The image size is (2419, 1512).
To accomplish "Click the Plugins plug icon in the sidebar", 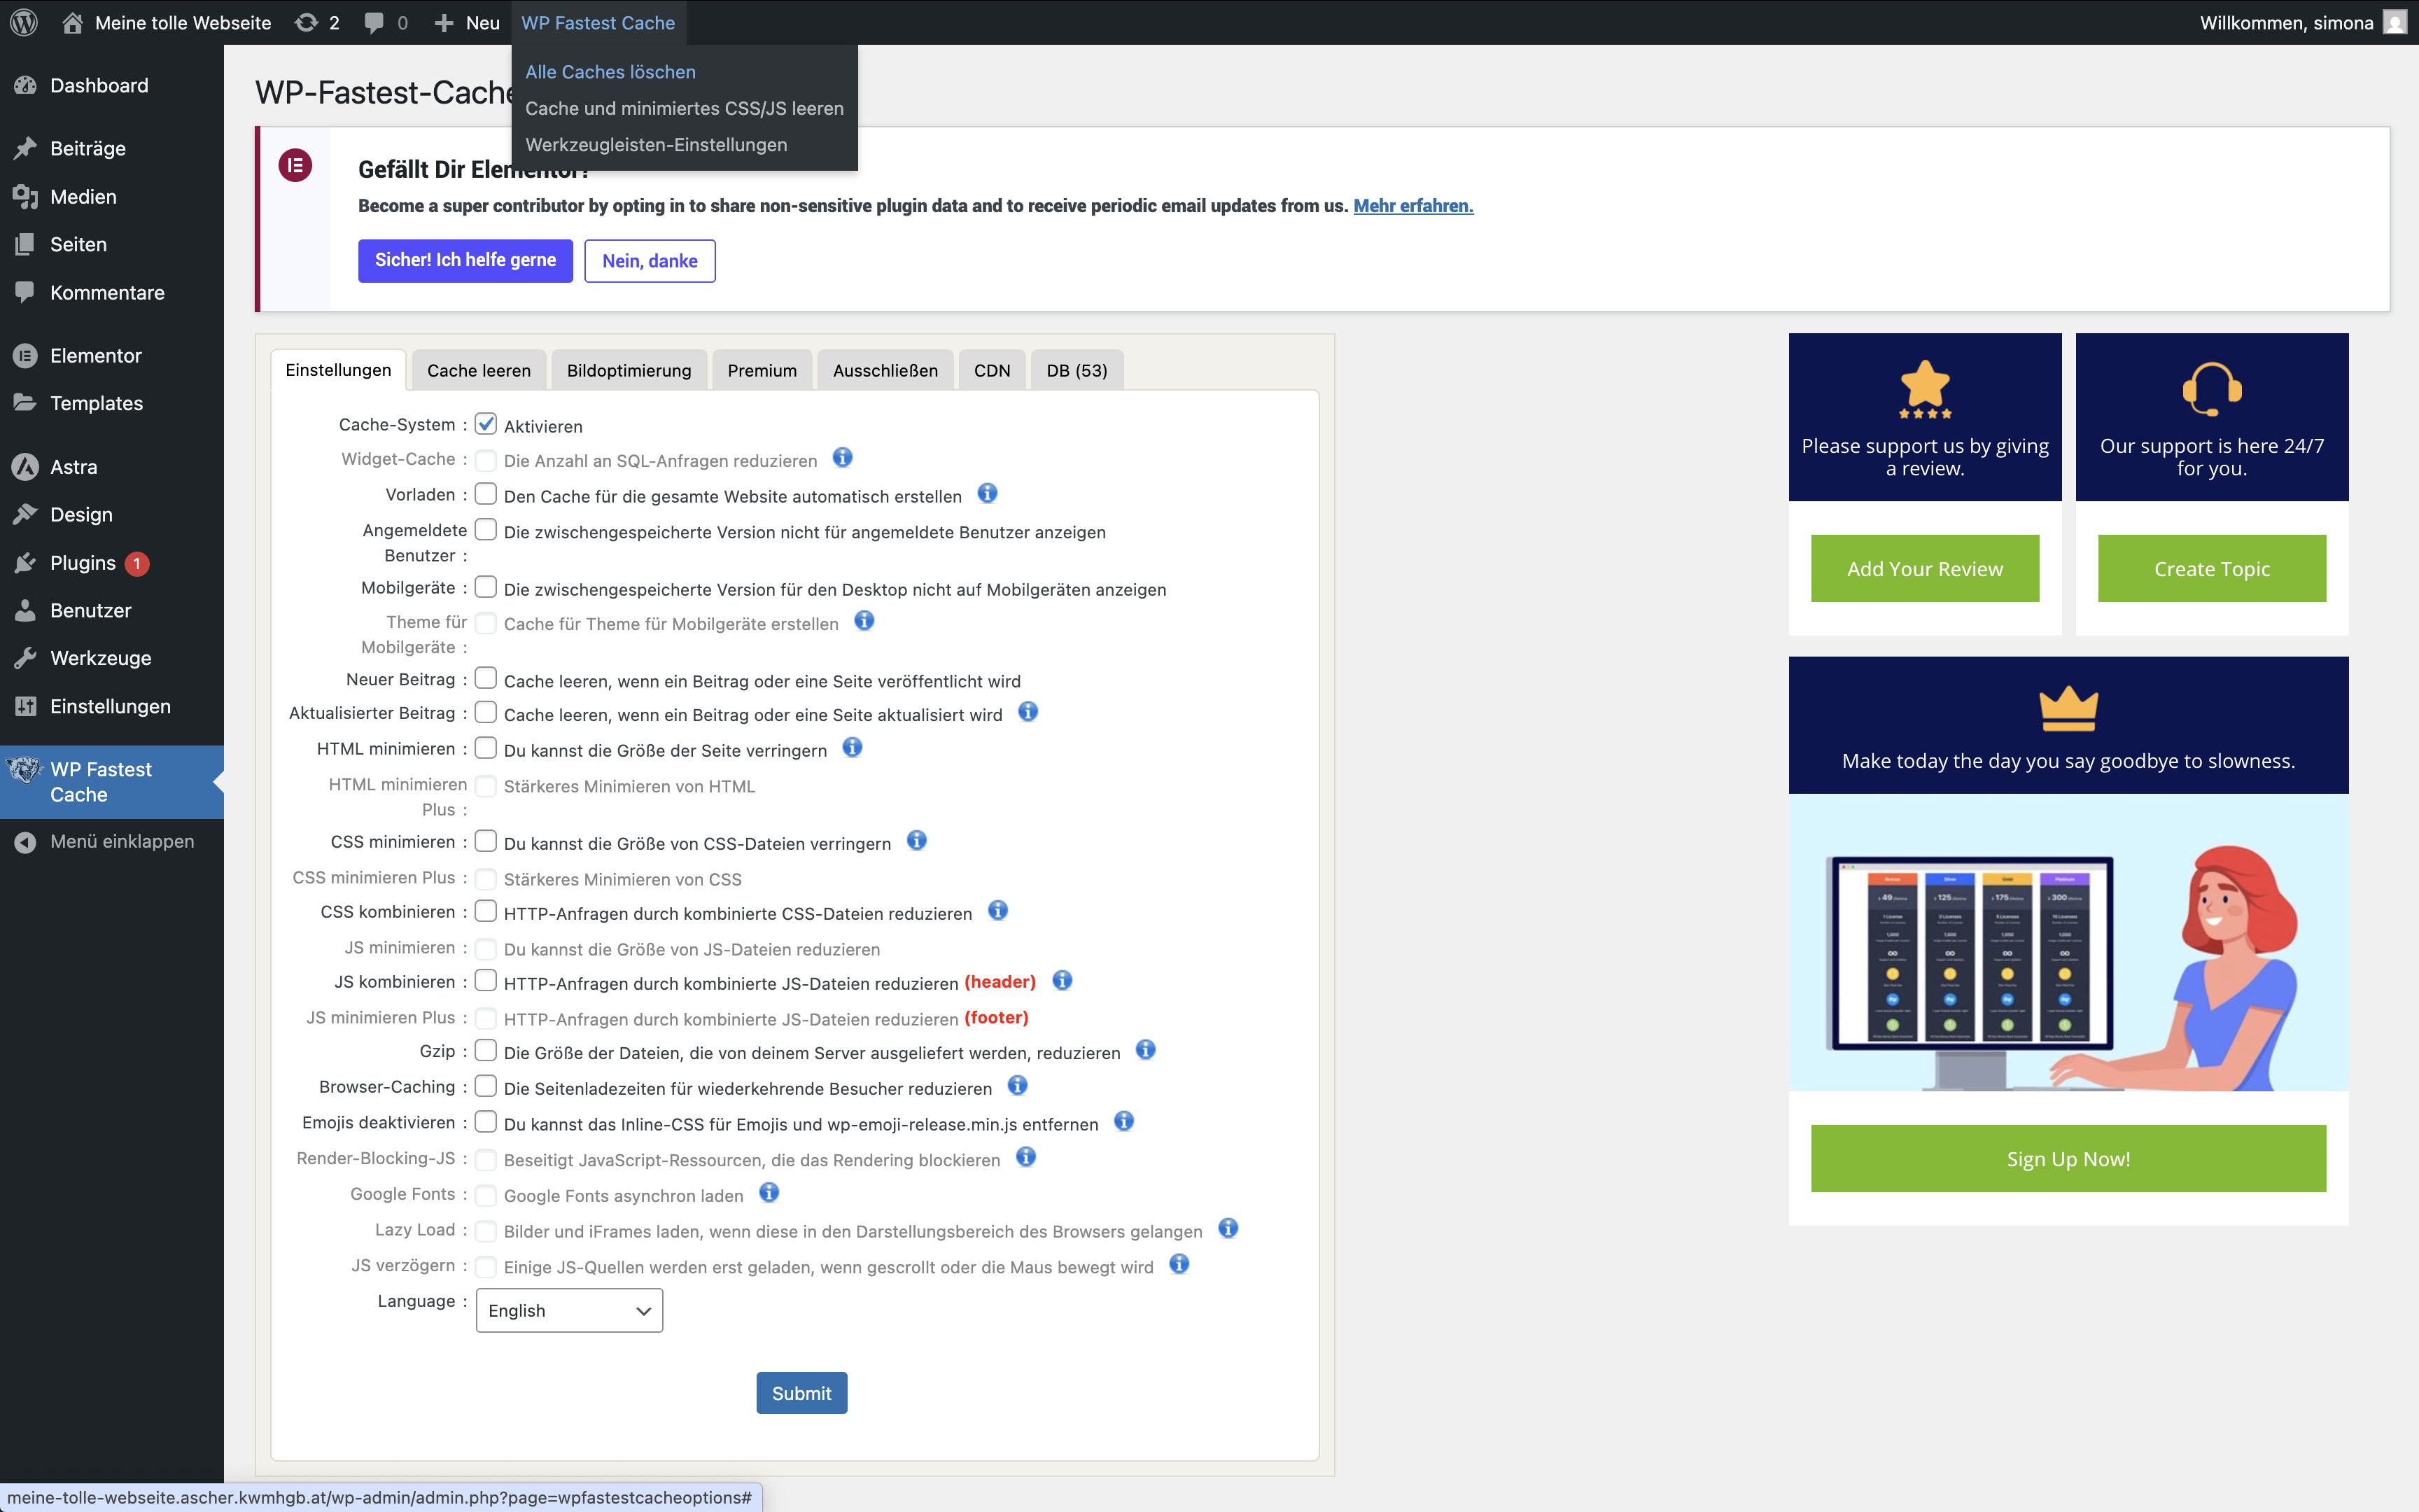I will [26, 563].
